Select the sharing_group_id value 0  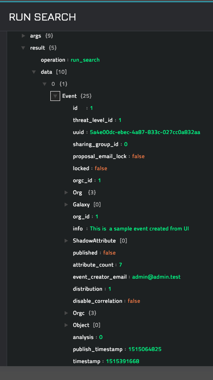(x=126, y=144)
